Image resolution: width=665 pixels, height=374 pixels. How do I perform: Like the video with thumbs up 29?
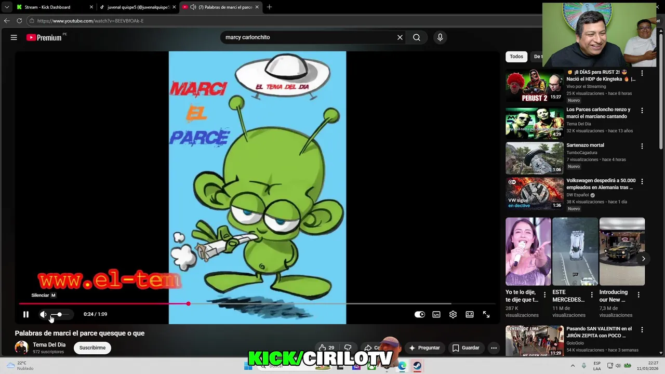(327, 348)
